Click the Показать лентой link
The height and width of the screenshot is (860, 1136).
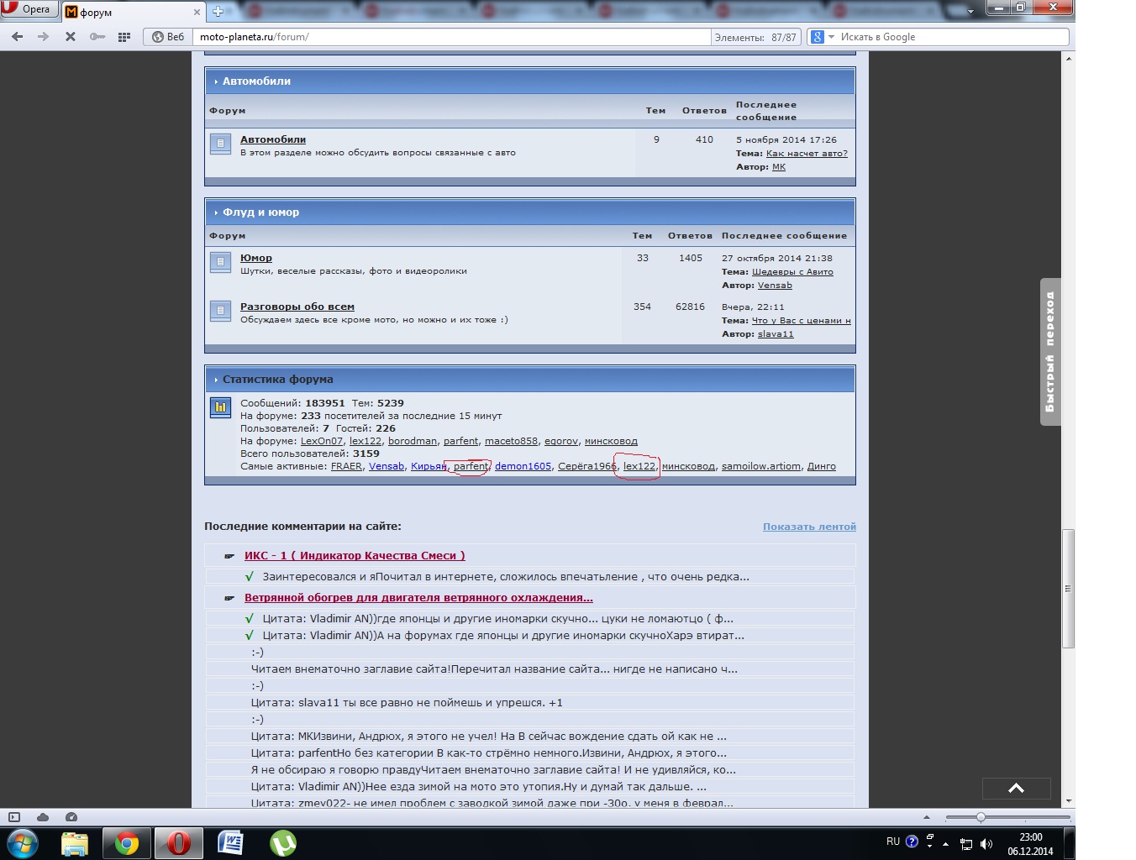(808, 527)
